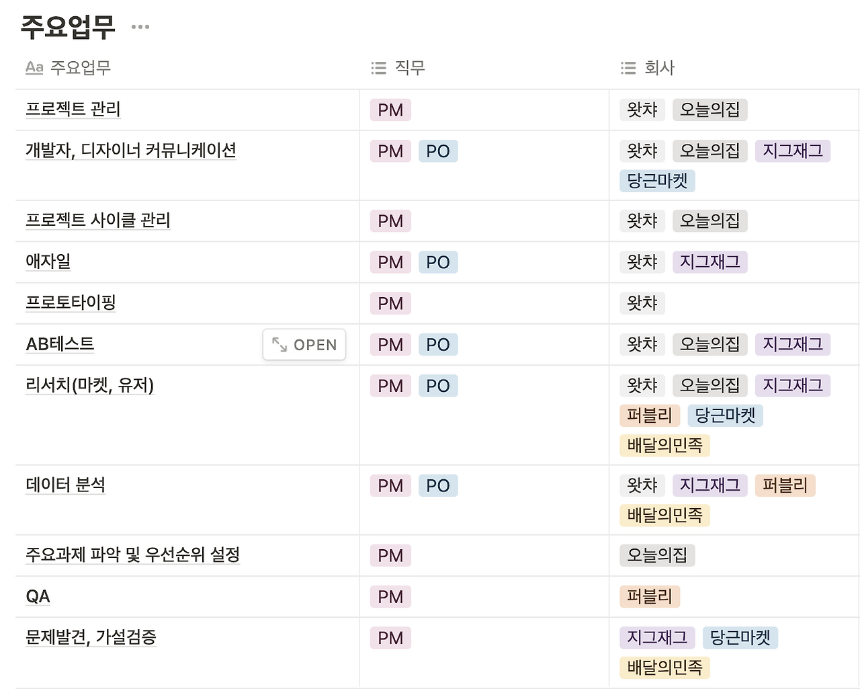The height and width of the screenshot is (689, 860).
Task: Click the purple 지그재그 tag on 애자일 row
Action: (709, 262)
